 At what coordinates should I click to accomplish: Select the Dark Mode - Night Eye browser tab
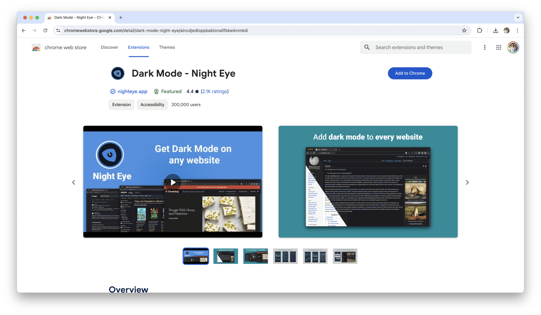point(80,17)
